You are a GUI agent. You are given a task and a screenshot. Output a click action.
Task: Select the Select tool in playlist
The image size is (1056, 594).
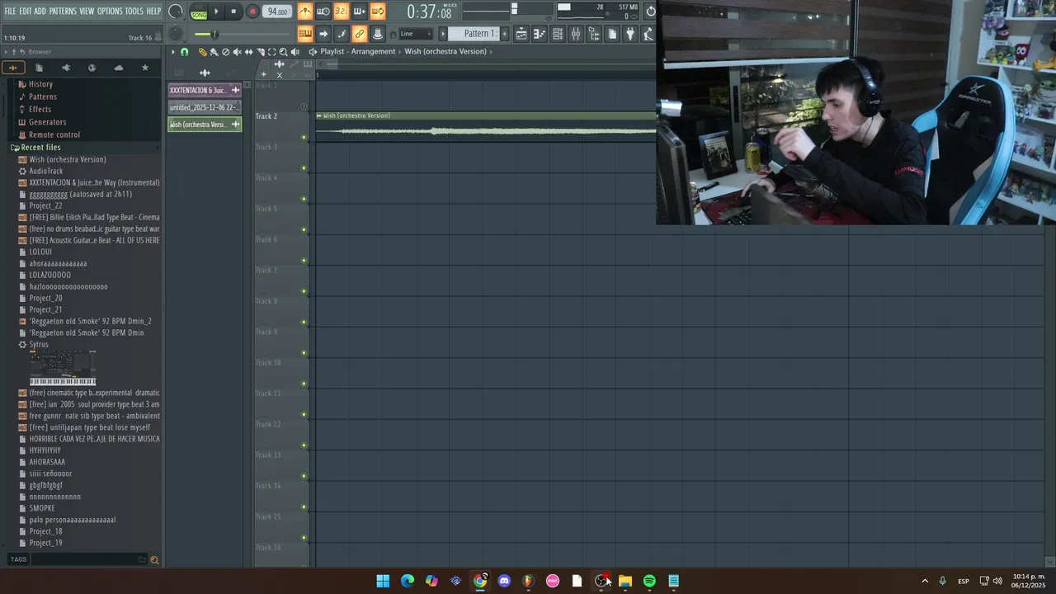271,51
